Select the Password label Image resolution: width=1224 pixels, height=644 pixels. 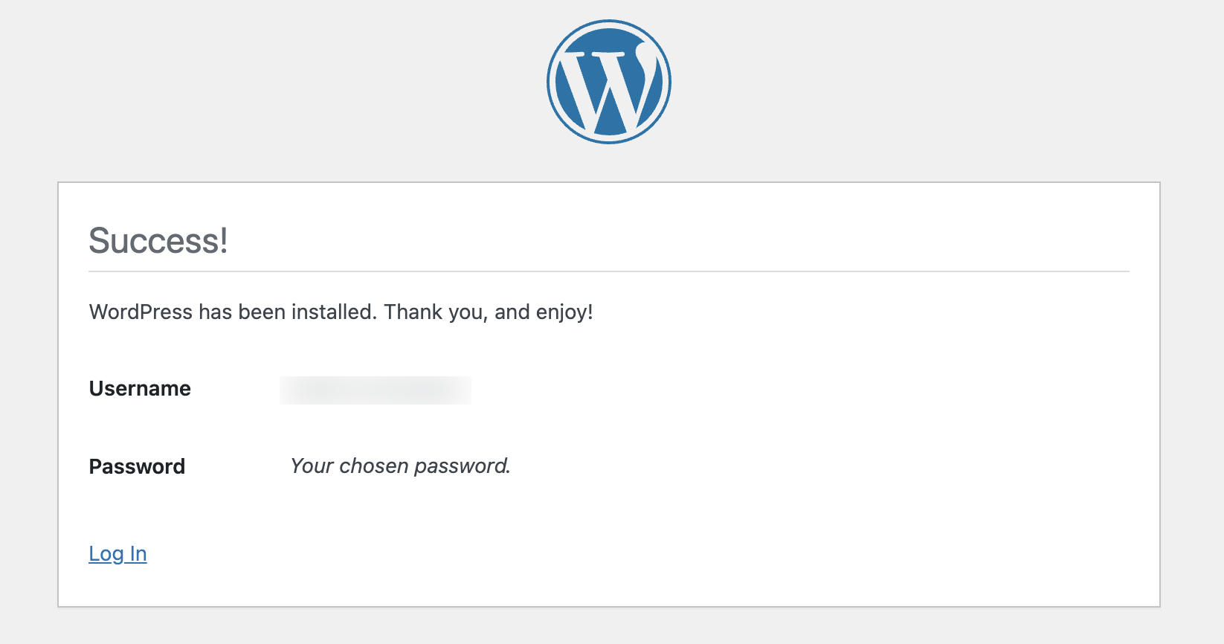click(x=137, y=466)
